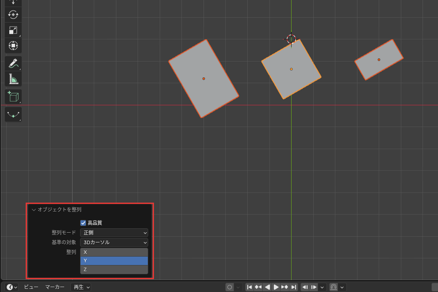This screenshot has width=438, height=292.
Task: Open the 整列モード dropdown showing 正側
Action: pos(114,232)
